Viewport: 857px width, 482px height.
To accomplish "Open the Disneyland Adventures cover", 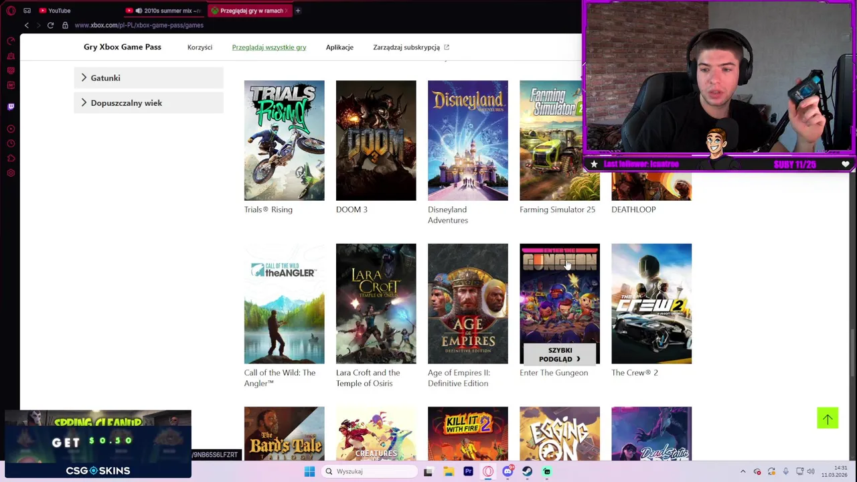I will pos(467,141).
